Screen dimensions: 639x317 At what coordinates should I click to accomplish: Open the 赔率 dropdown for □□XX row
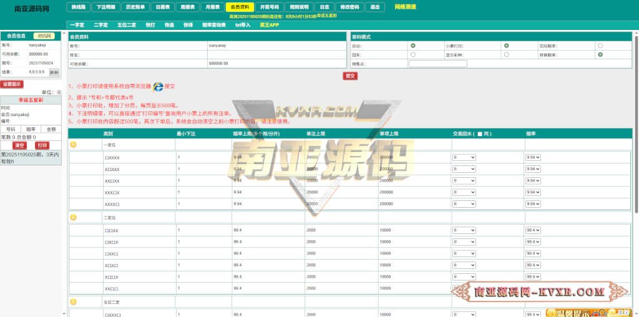533,230
